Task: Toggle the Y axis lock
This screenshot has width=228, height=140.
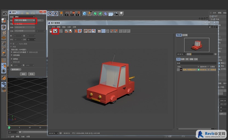Action: point(50,13)
